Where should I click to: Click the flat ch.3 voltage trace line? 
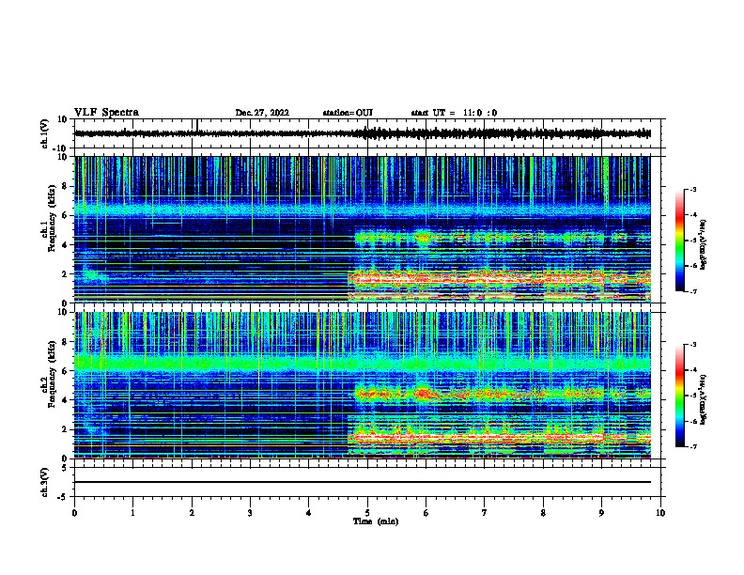pyautogui.click(x=363, y=482)
